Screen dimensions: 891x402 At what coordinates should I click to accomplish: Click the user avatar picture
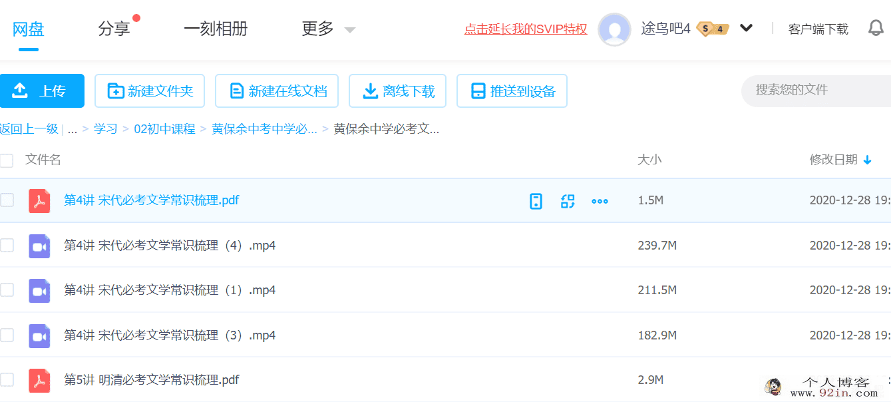pos(614,29)
